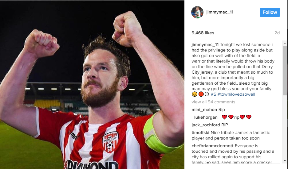Open the #5 hashtag link
288x169 pixels.
click(x=213, y=94)
